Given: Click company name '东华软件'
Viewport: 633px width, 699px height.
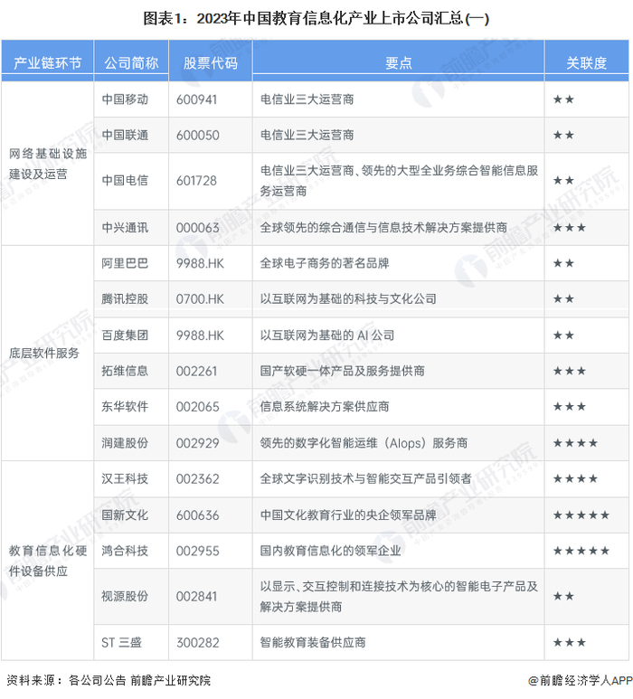Looking at the screenshot, I should point(125,407).
